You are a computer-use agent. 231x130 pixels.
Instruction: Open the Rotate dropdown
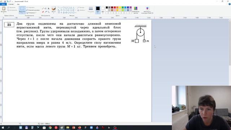(31, 13)
